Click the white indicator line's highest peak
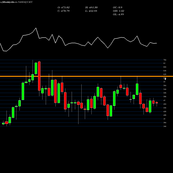The height and width of the screenshot is (173, 173). (36, 28)
